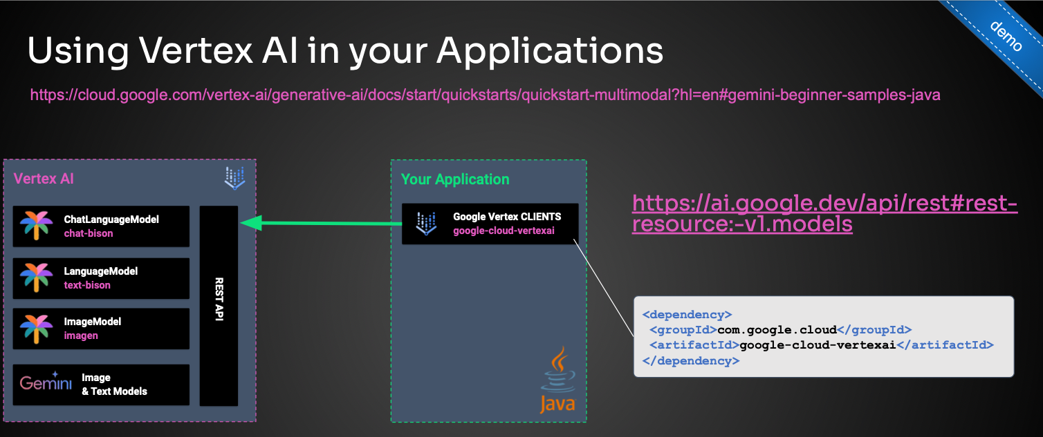Select the ImageModel imagen box
This screenshot has width=1043, height=437.
(x=101, y=328)
